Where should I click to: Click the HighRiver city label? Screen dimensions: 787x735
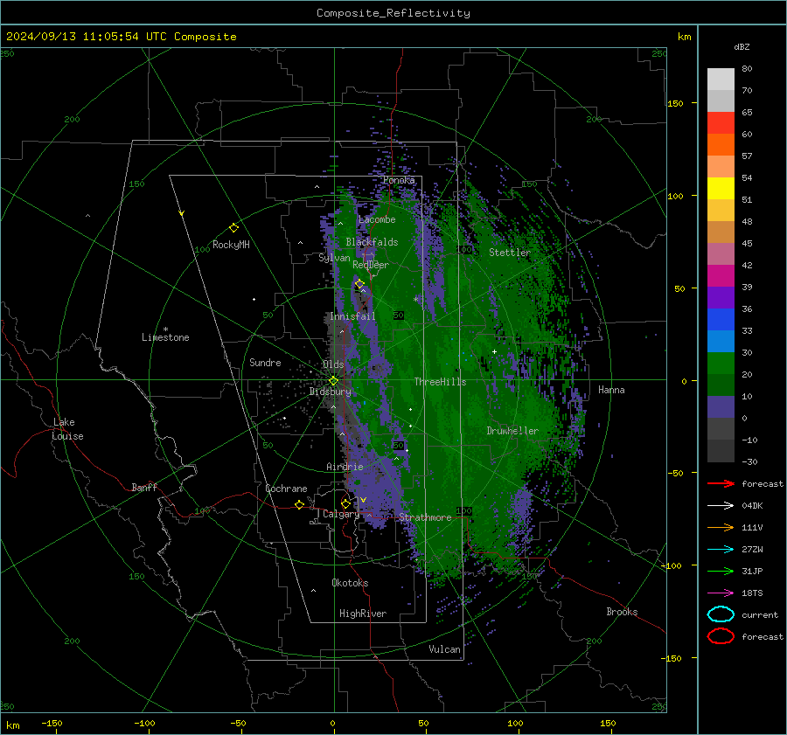363,614
